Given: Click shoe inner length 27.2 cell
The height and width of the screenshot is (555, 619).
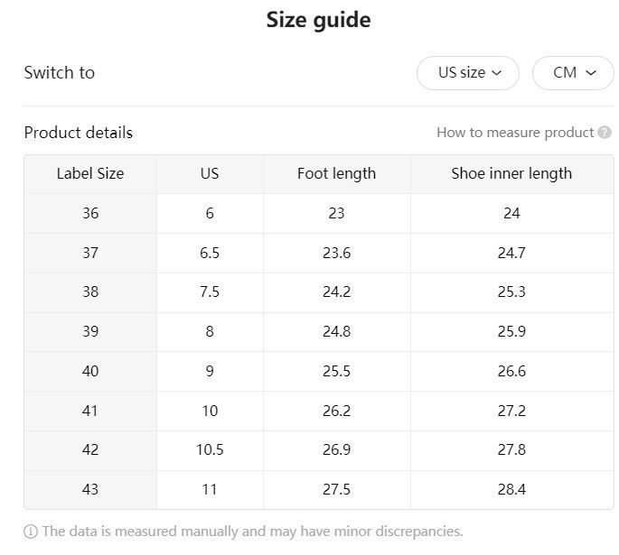Looking at the screenshot, I should (511, 411).
